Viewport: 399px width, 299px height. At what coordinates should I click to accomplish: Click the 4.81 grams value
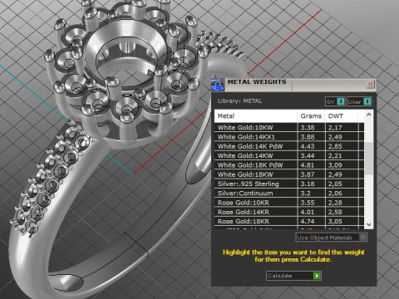308,165
